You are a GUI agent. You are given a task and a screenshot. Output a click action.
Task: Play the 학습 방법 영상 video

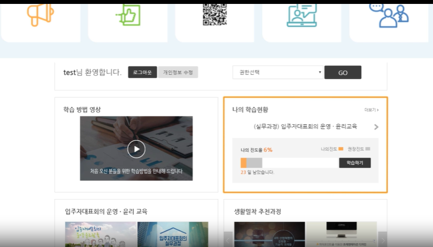pyautogui.click(x=136, y=149)
